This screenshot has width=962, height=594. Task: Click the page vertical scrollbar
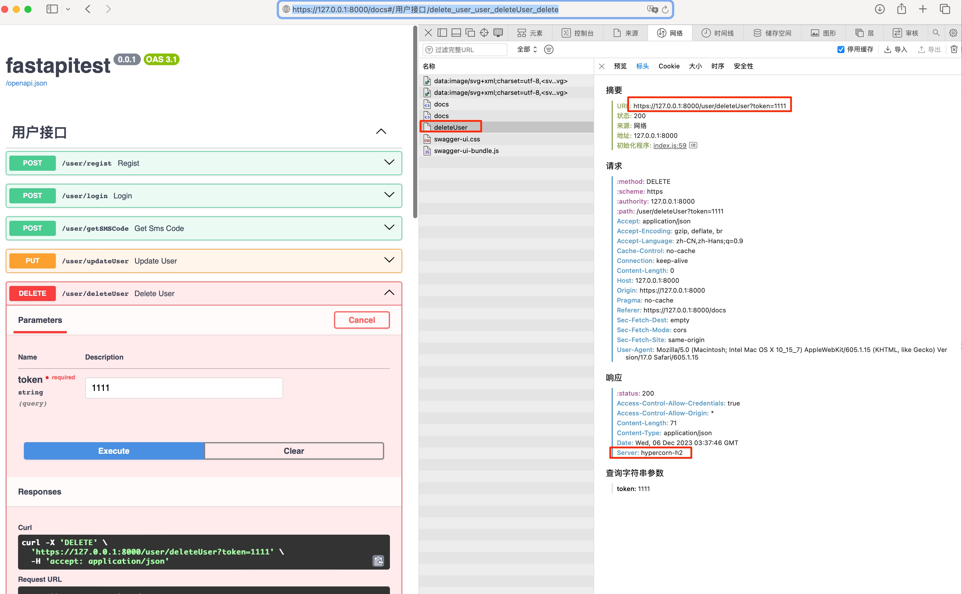[x=415, y=122]
